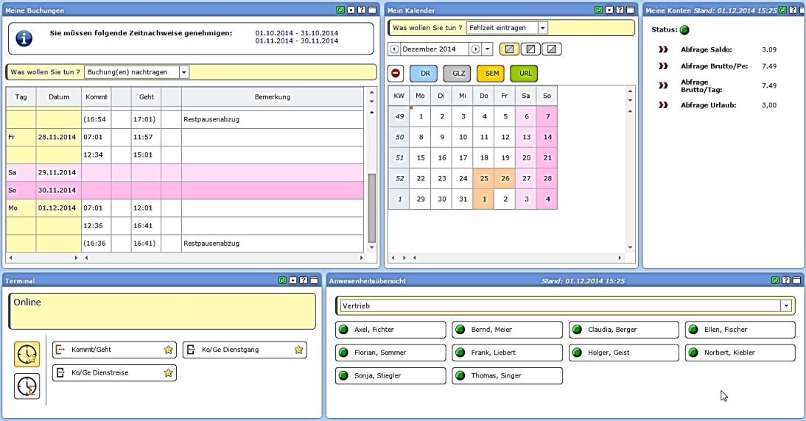Refresh the Anwesenheitsübersicht panel
The width and height of the screenshot is (806, 421).
pos(775,280)
